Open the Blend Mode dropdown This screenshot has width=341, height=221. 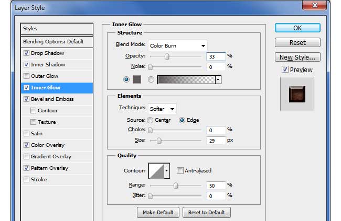tap(178, 45)
